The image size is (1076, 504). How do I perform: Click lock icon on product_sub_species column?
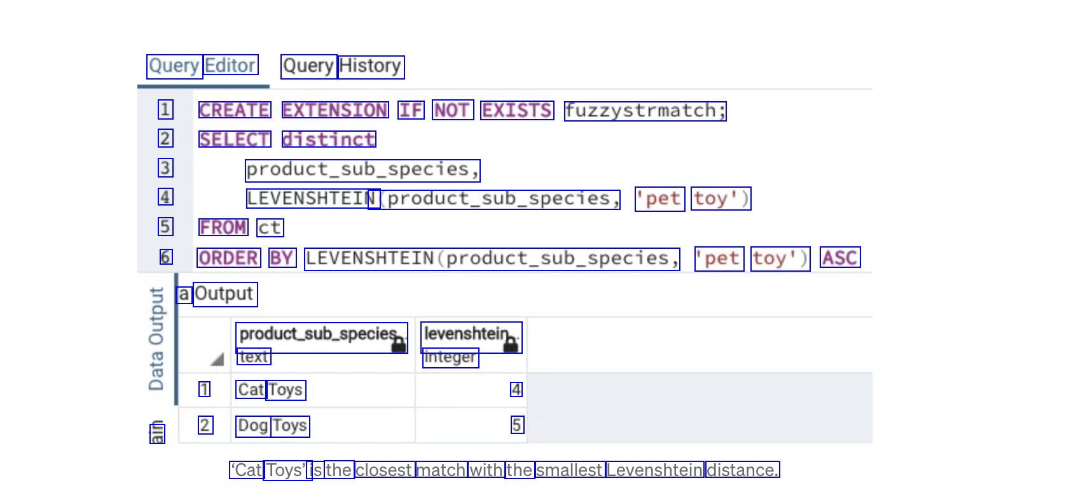point(399,345)
